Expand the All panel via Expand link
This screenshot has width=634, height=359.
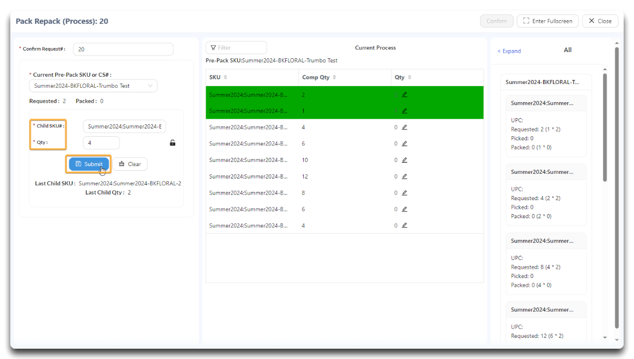pyautogui.click(x=509, y=51)
